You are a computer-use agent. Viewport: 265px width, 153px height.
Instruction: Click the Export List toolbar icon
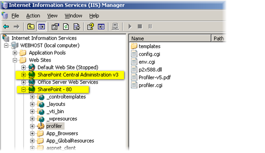77,27
